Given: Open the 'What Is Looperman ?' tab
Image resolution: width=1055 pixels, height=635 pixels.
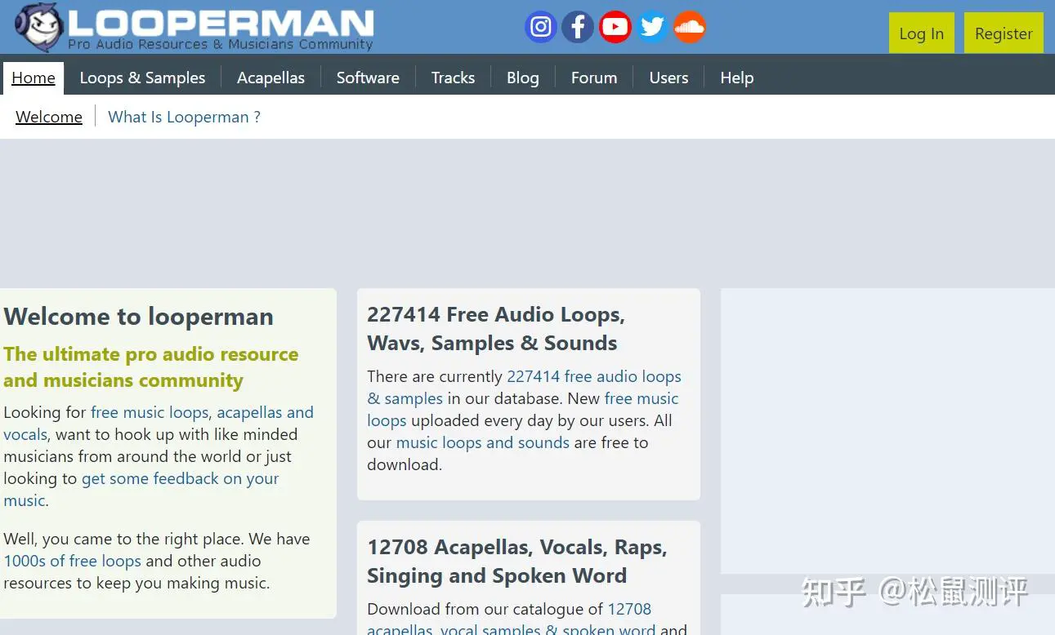Looking at the screenshot, I should click(x=185, y=117).
